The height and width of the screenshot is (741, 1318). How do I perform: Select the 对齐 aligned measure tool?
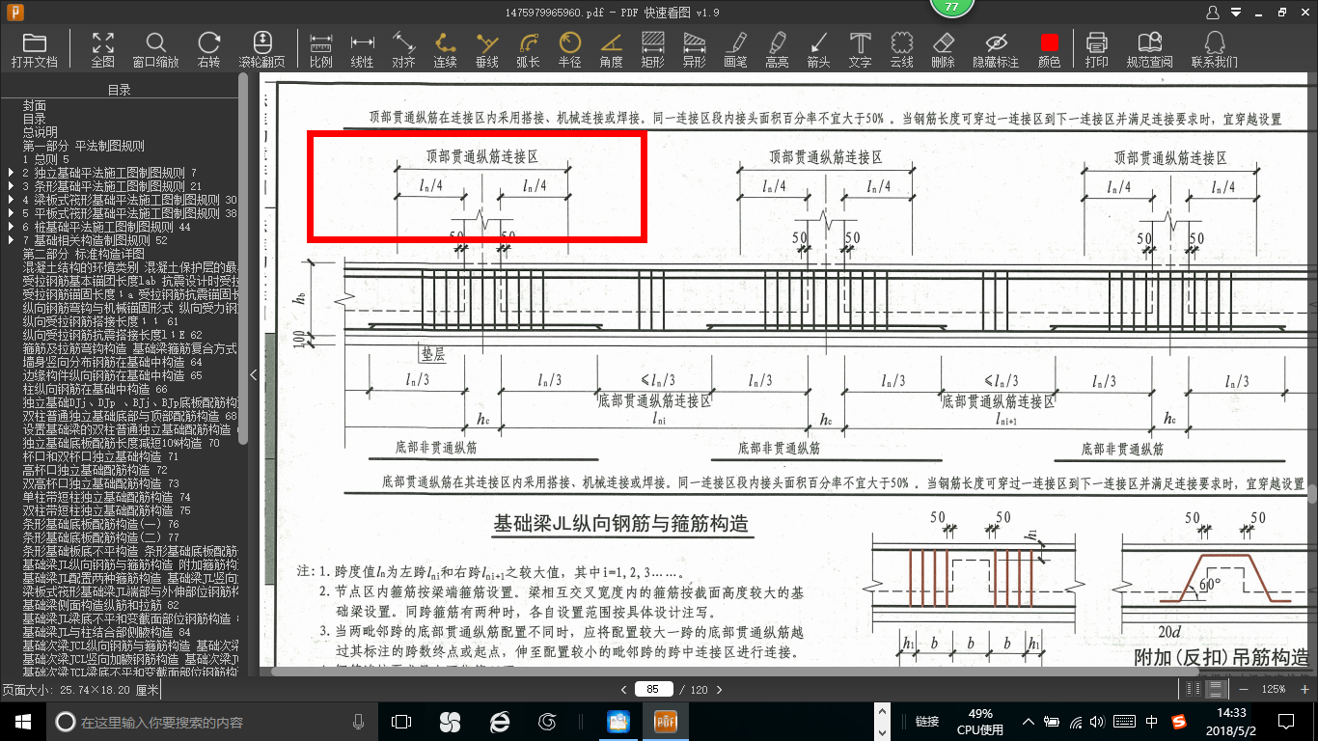click(x=404, y=49)
